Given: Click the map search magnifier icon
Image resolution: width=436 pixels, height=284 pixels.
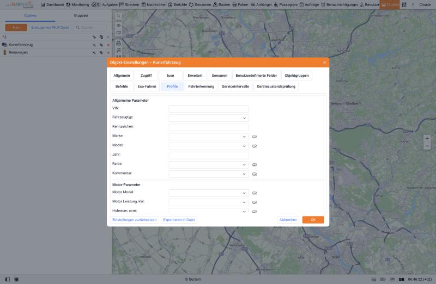Looking at the screenshot, I should (x=118, y=16).
